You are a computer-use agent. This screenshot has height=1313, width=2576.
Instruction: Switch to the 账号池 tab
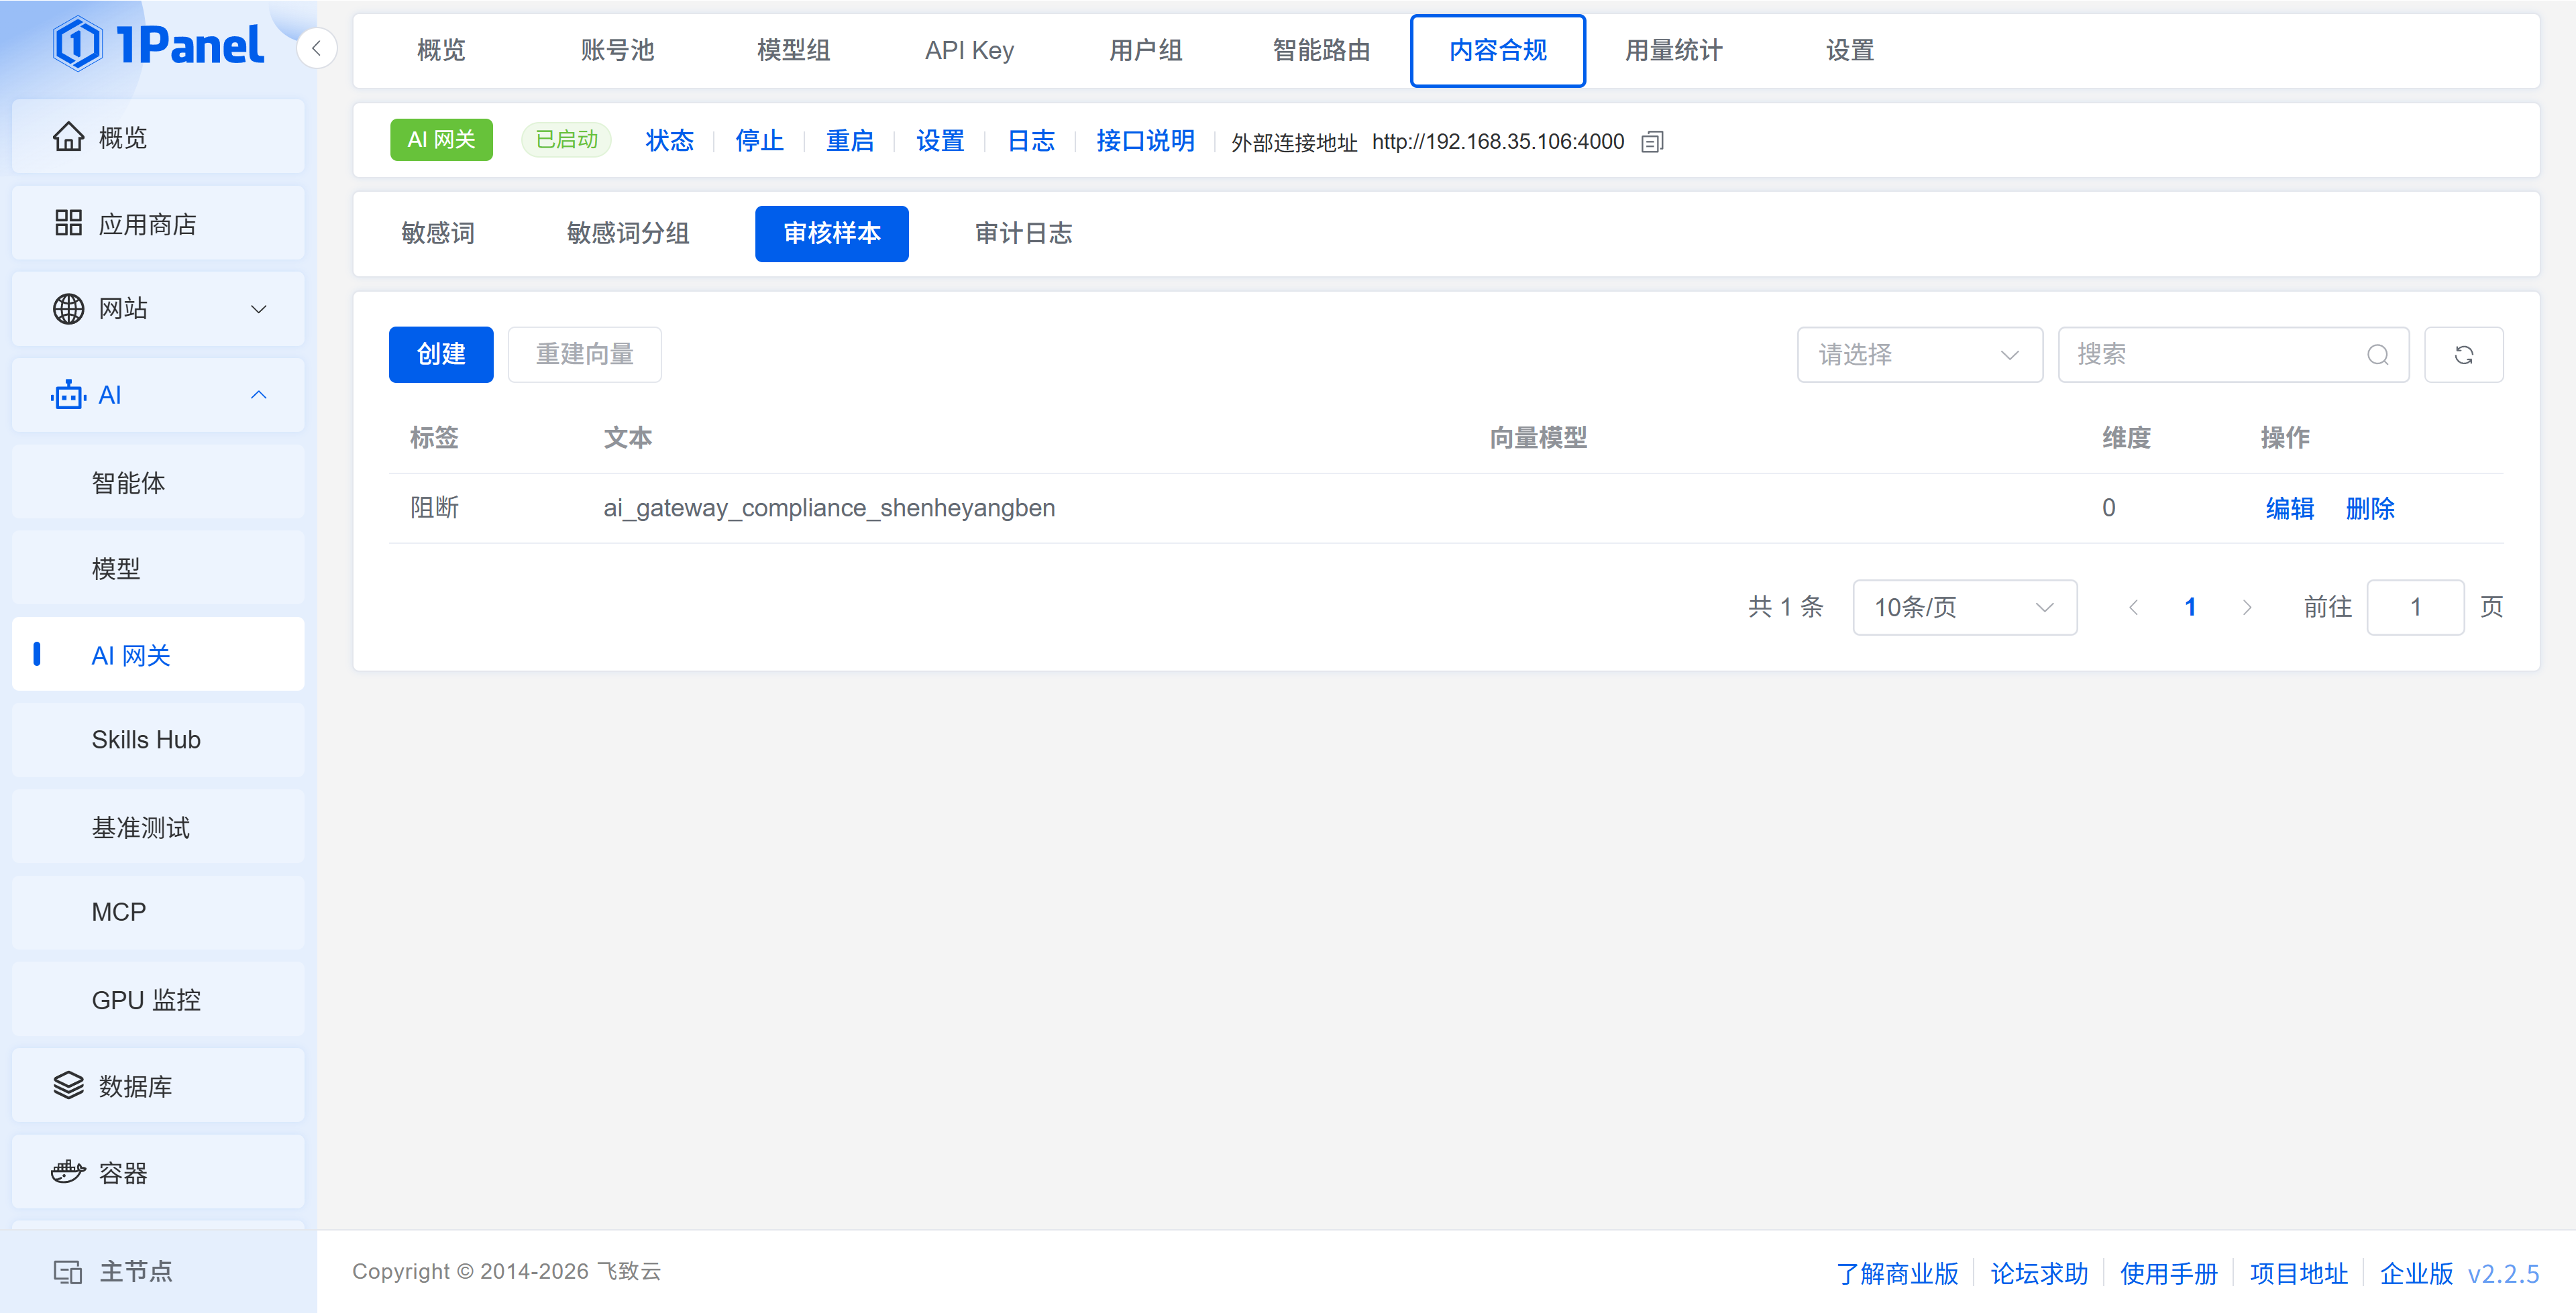coord(617,50)
